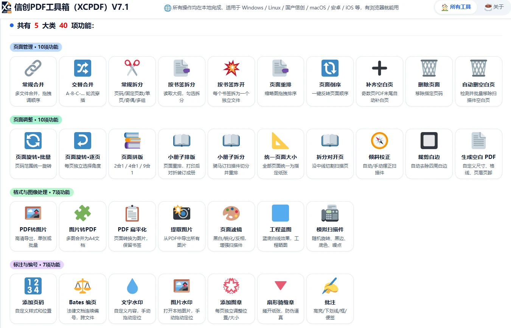This screenshot has height=328, width=511.
Task: Open the 工程蓝图 blue square tool
Action: point(281,226)
